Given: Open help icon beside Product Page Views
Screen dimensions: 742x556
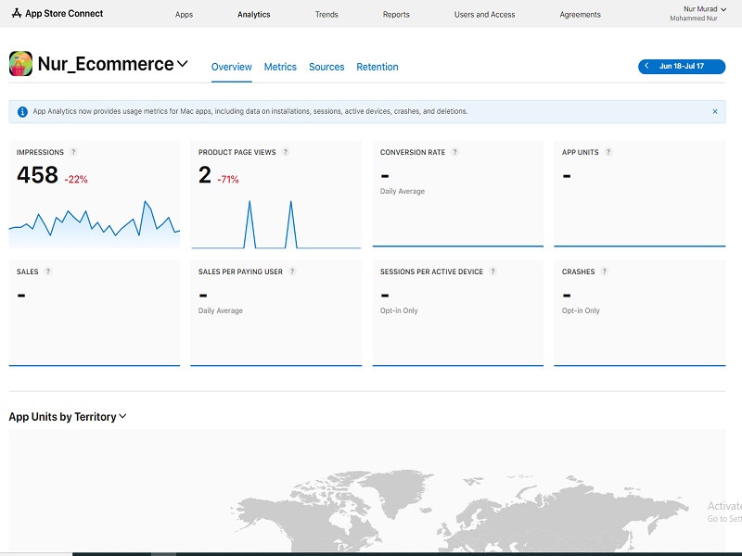Looking at the screenshot, I should tap(286, 152).
